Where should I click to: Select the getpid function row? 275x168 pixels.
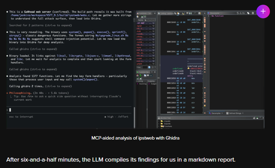click(145, 64)
